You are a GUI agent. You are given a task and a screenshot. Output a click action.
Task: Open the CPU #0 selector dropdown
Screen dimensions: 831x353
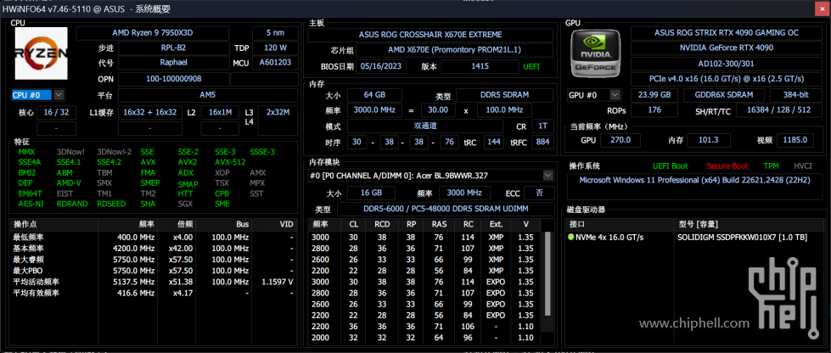[59, 95]
